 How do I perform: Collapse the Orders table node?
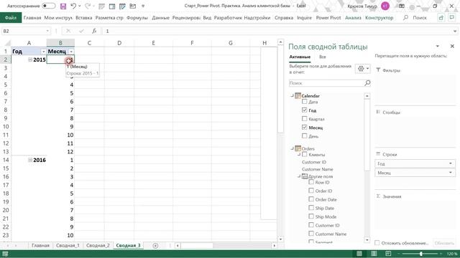(x=292, y=148)
